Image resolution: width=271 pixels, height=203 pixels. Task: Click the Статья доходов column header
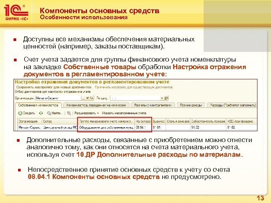point(178,121)
